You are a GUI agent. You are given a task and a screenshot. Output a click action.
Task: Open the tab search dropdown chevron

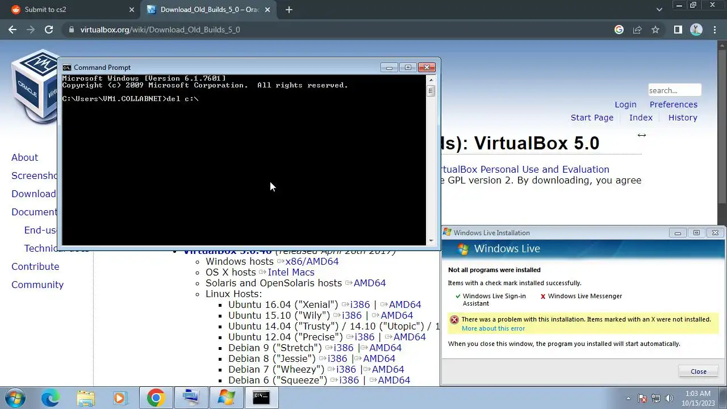[659, 10]
